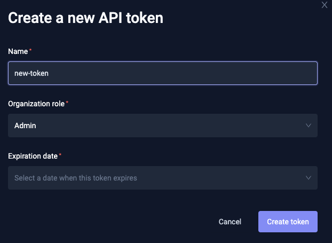The image size is (332, 243).
Task: Cancel the API token creation
Action: (230, 222)
